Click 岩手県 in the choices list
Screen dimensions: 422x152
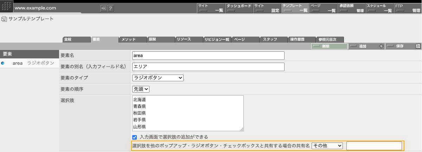pyautogui.click(x=139, y=120)
